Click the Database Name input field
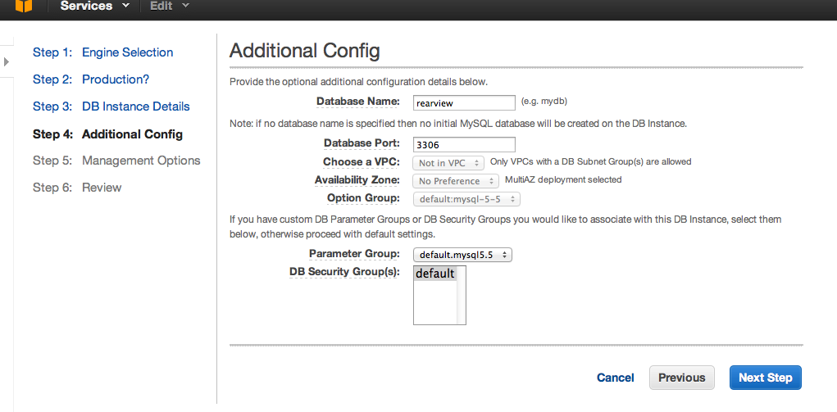 click(x=464, y=102)
